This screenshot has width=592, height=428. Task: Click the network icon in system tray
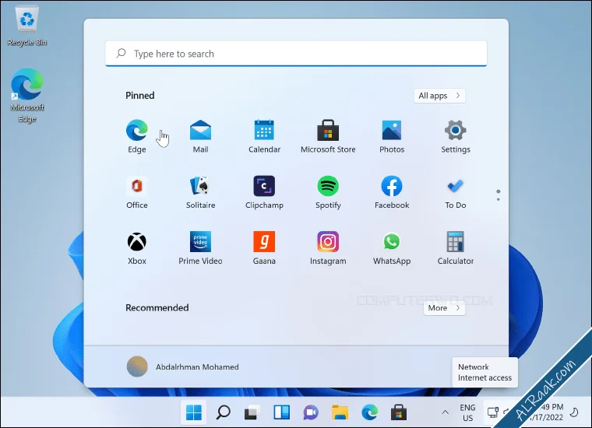tap(492, 412)
